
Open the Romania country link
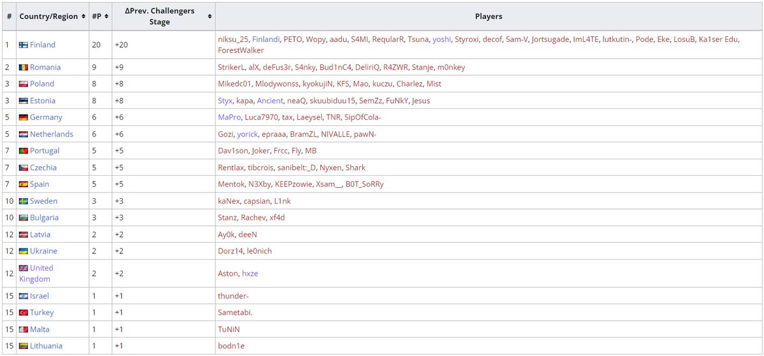[46, 68]
